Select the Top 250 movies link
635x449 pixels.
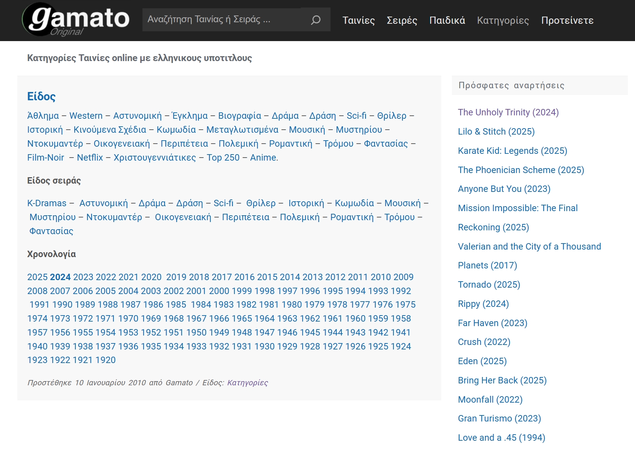(x=223, y=158)
